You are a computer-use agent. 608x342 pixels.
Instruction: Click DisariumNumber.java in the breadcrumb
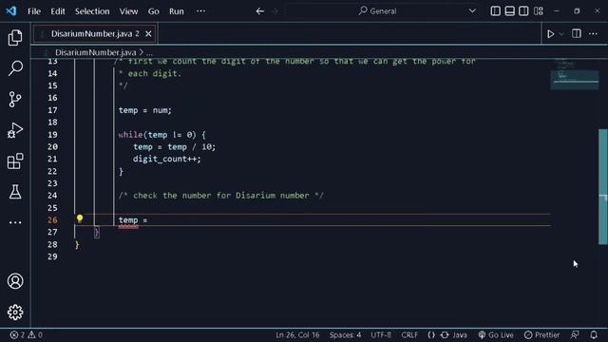[x=95, y=52]
